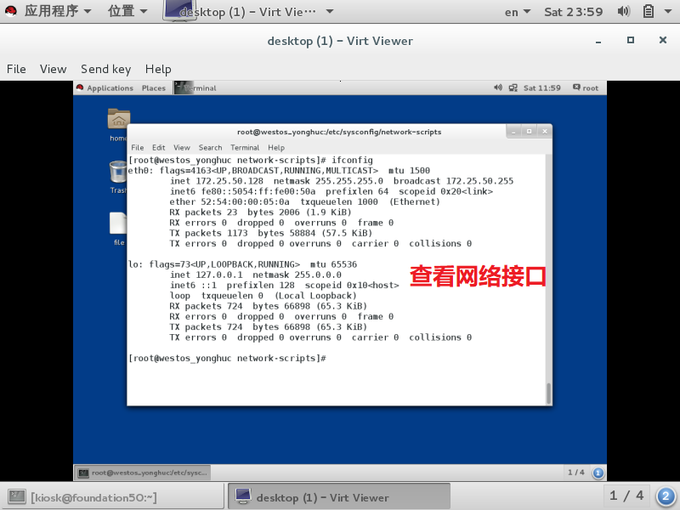Click the ether 52:54:00:00:05:0a text
680x510 pixels.
229,201
